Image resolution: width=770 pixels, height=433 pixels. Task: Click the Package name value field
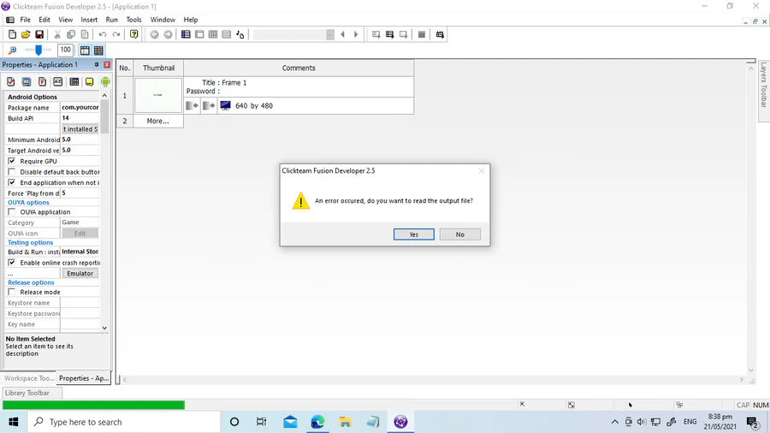[x=80, y=108]
